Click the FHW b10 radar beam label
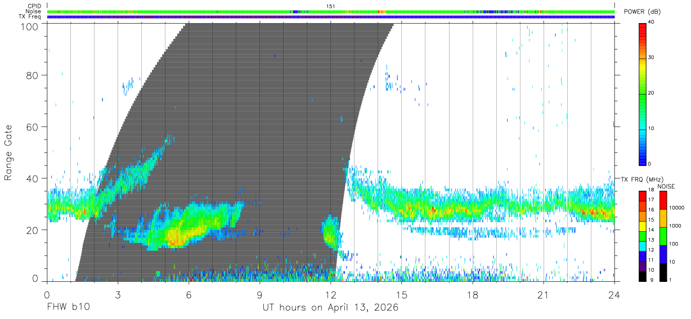Image resolution: width=691 pixels, height=319 pixels. coord(68,308)
